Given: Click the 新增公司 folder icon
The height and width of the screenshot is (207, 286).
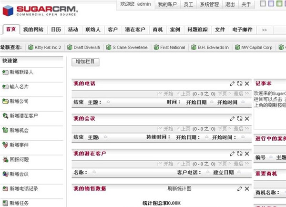Looking at the screenshot, I should point(5,101).
